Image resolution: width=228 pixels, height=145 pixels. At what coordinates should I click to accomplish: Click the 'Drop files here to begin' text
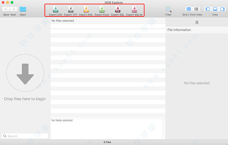(x=25, y=99)
